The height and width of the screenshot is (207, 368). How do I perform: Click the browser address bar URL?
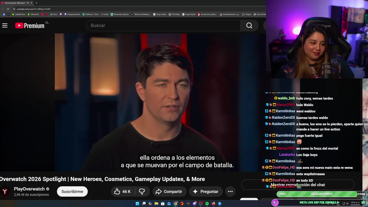[x=34, y=9]
